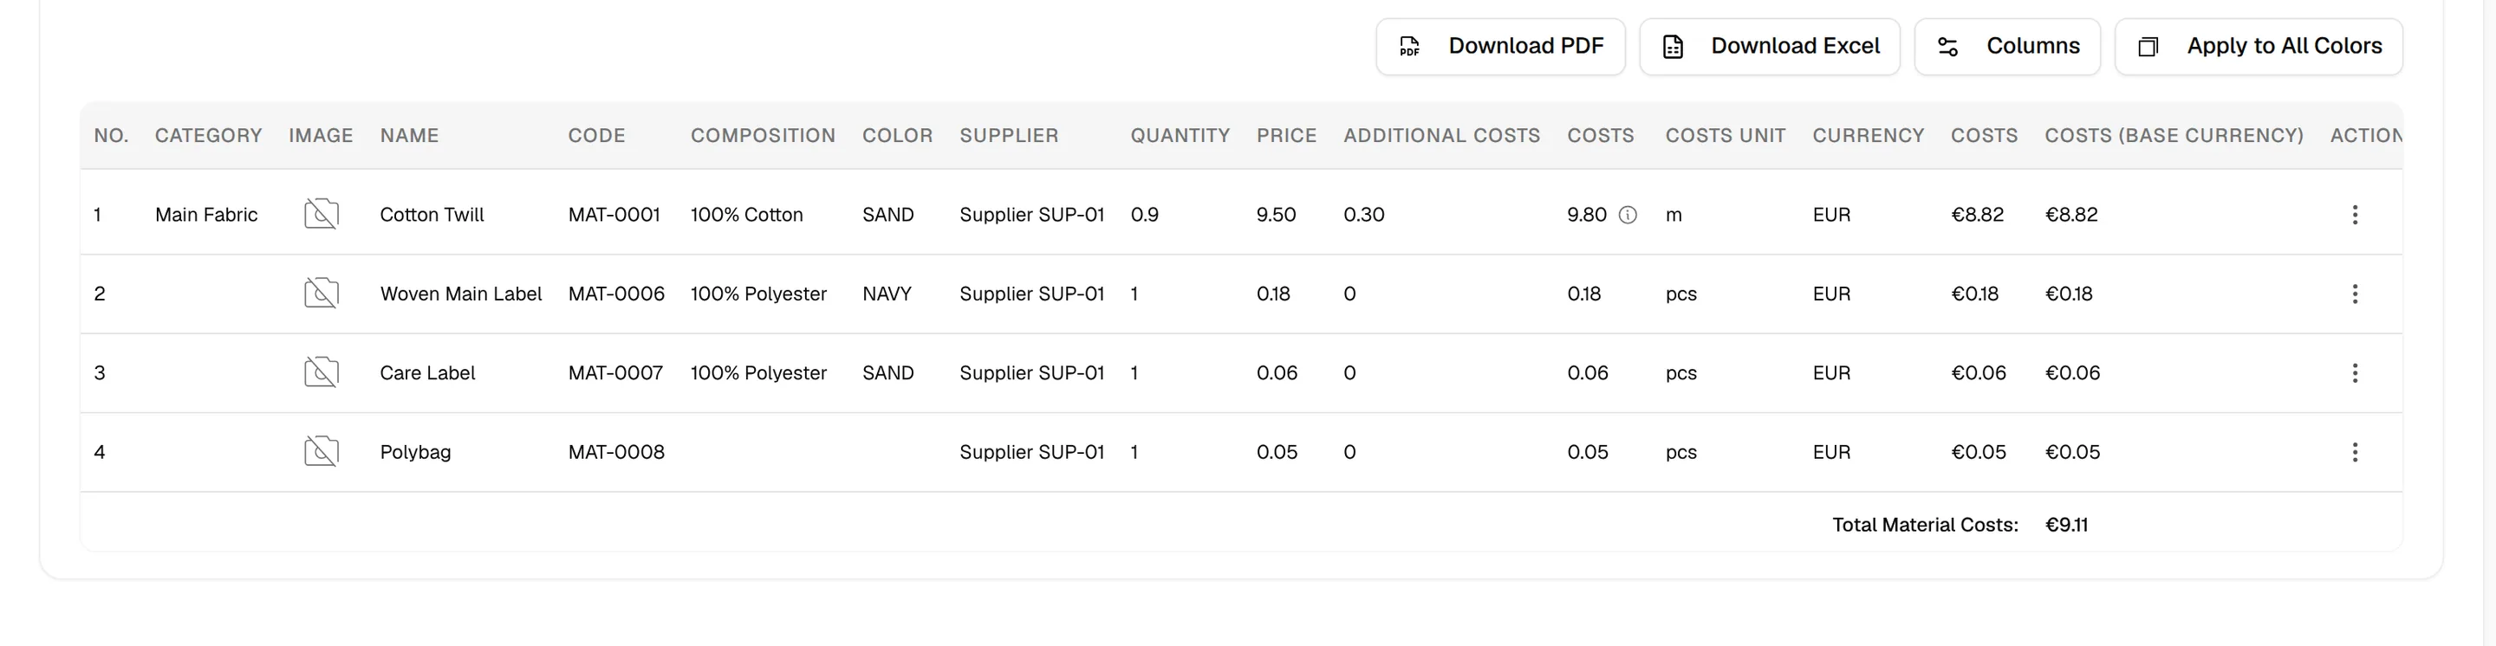This screenshot has height=646, width=2496.
Task: Click the COSTS (BASE CURRENCY) header
Action: point(2174,136)
